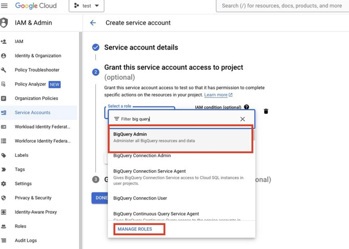This screenshot has height=249, width=349.
Task: Open Audit Logs in the sidebar
Action: coord(25,240)
